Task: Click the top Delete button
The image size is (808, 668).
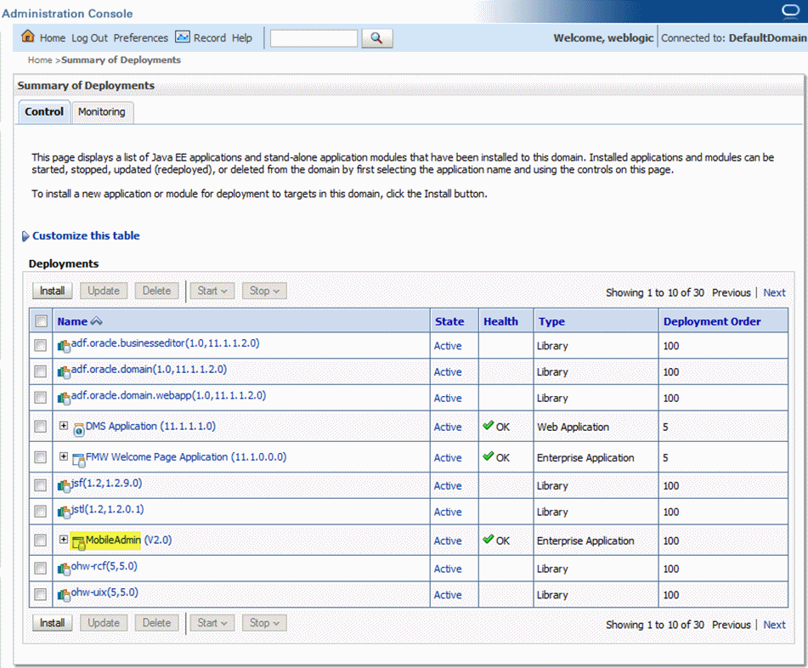Action: pyautogui.click(x=156, y=291)
